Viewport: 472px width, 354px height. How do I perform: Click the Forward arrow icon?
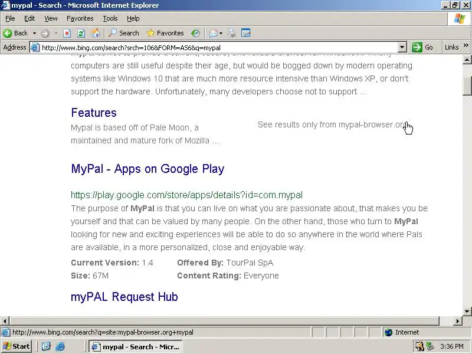click(x=45, y=33)
